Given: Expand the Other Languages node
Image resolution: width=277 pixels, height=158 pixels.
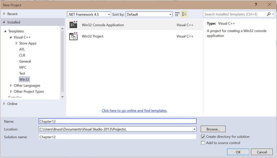Looking at the screenshot, I should (11, 85).
